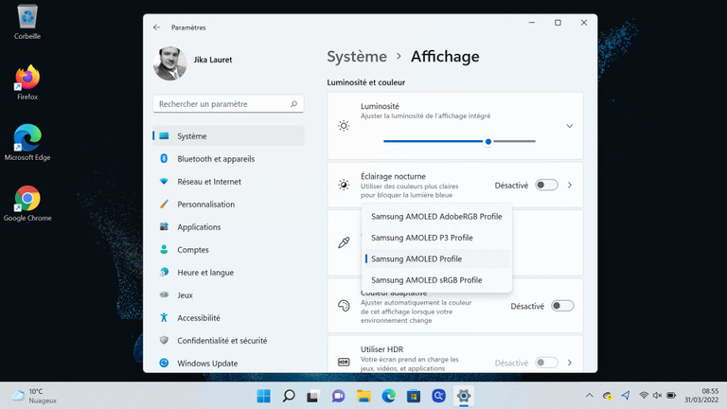The image size is (727, 409).
Task: Show hidden system tray icons
Action: pyautogui.click(x=590, y=396)
